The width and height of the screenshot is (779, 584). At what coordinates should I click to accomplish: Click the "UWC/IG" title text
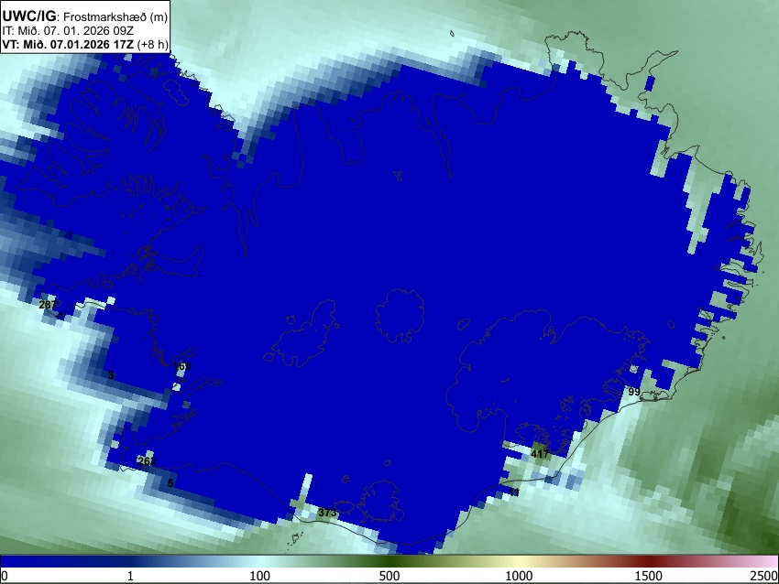(x=28, y=16)
